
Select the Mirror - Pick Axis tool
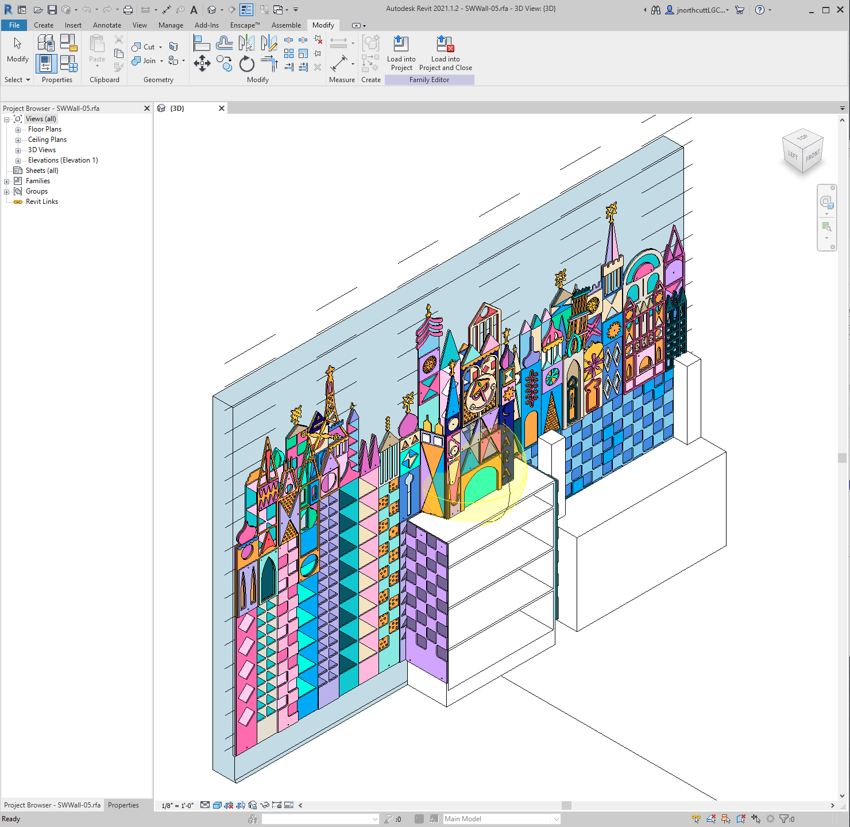pyautogui.click(x=247, y=42)
